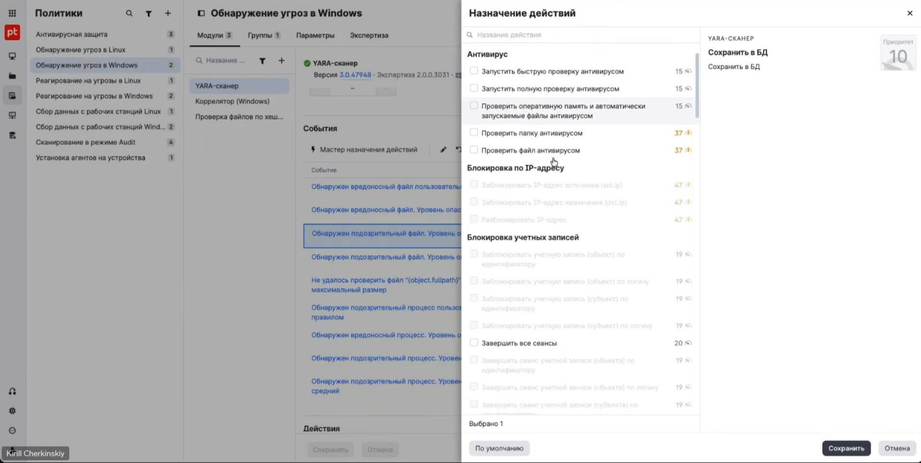Click the pencil edit icon near Мастер назначения действий
921x463 pixels.
[x=443, y=150]
